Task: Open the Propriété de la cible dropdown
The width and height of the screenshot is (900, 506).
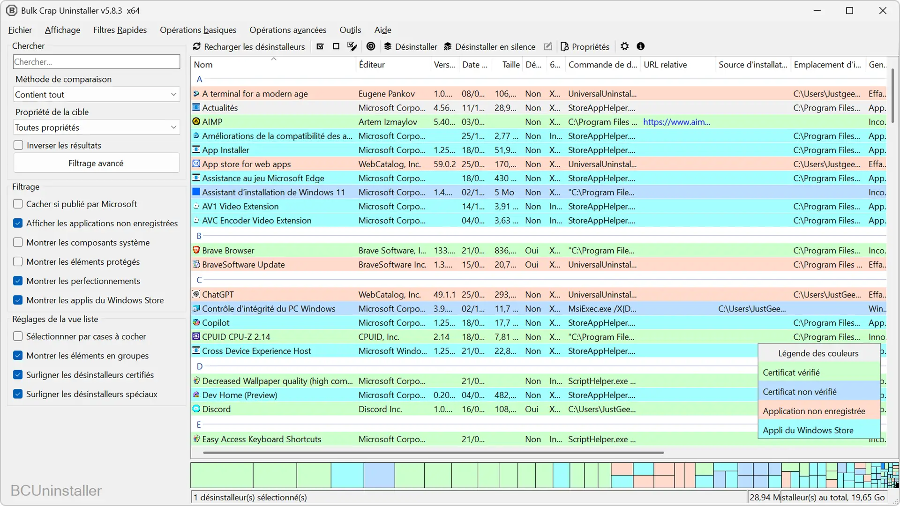Action: coord(97,127)
